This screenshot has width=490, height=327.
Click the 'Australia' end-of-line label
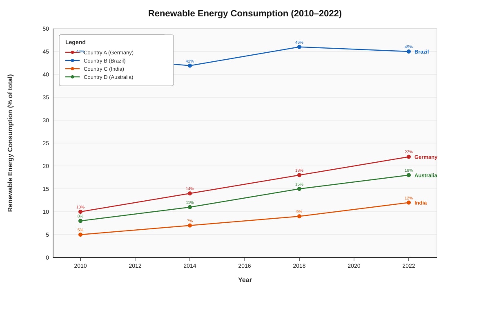[x=426, y=175]
